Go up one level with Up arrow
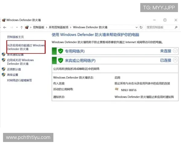The height and width of the screenshot is (145, 181). pyautogui.click(x=22, y=27)
